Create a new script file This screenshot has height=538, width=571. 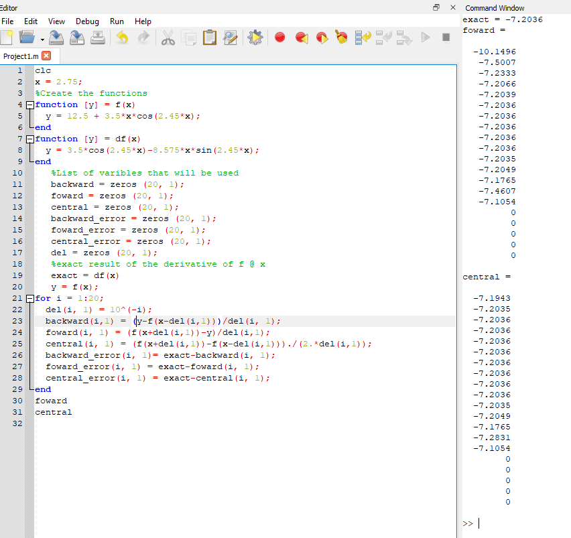[8, 38]
